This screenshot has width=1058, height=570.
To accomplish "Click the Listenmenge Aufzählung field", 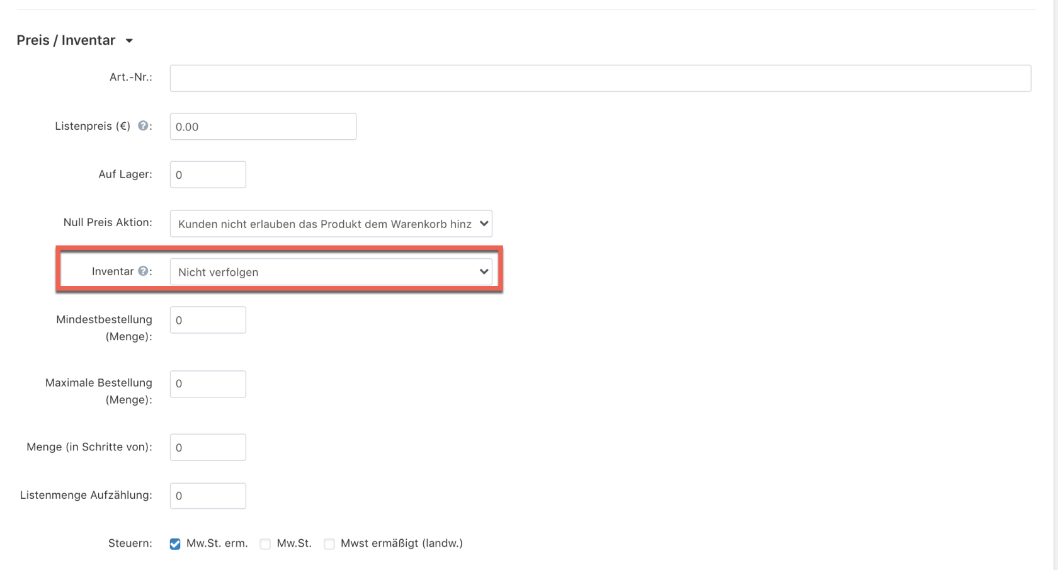I will 208,496.
